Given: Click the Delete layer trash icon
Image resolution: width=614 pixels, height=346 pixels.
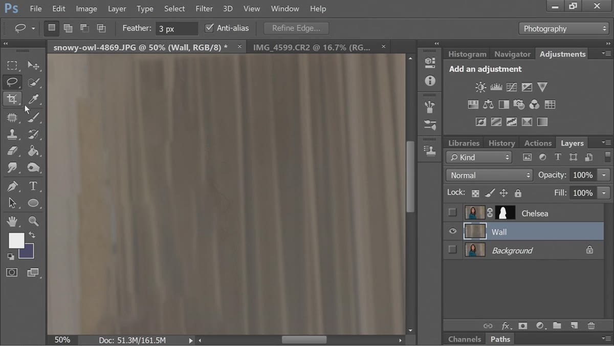Looking at the screenshot, I should 591,326.
